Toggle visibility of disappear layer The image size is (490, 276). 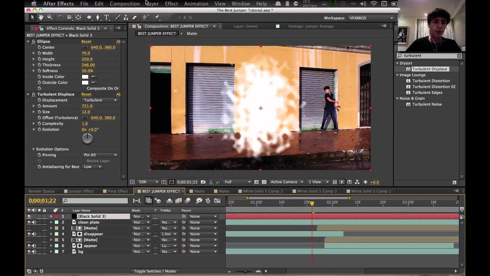point(29,234)
